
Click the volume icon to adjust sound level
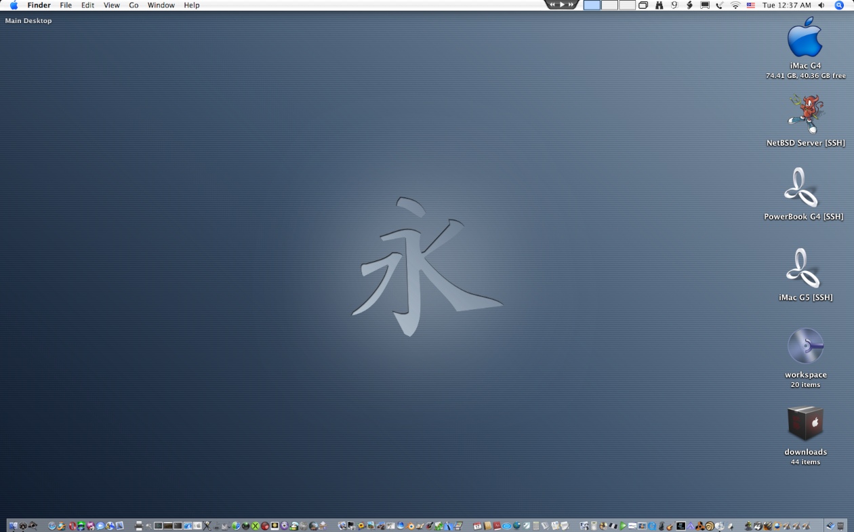pyautogui.click(x=821, y=5)
